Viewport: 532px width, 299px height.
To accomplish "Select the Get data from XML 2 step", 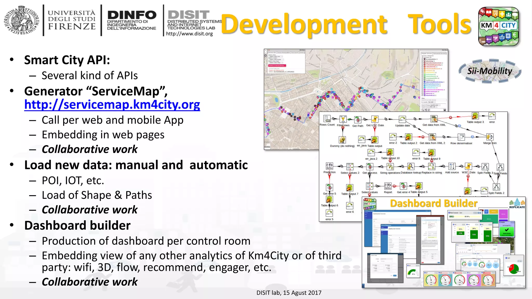I will tap(432, 137).
